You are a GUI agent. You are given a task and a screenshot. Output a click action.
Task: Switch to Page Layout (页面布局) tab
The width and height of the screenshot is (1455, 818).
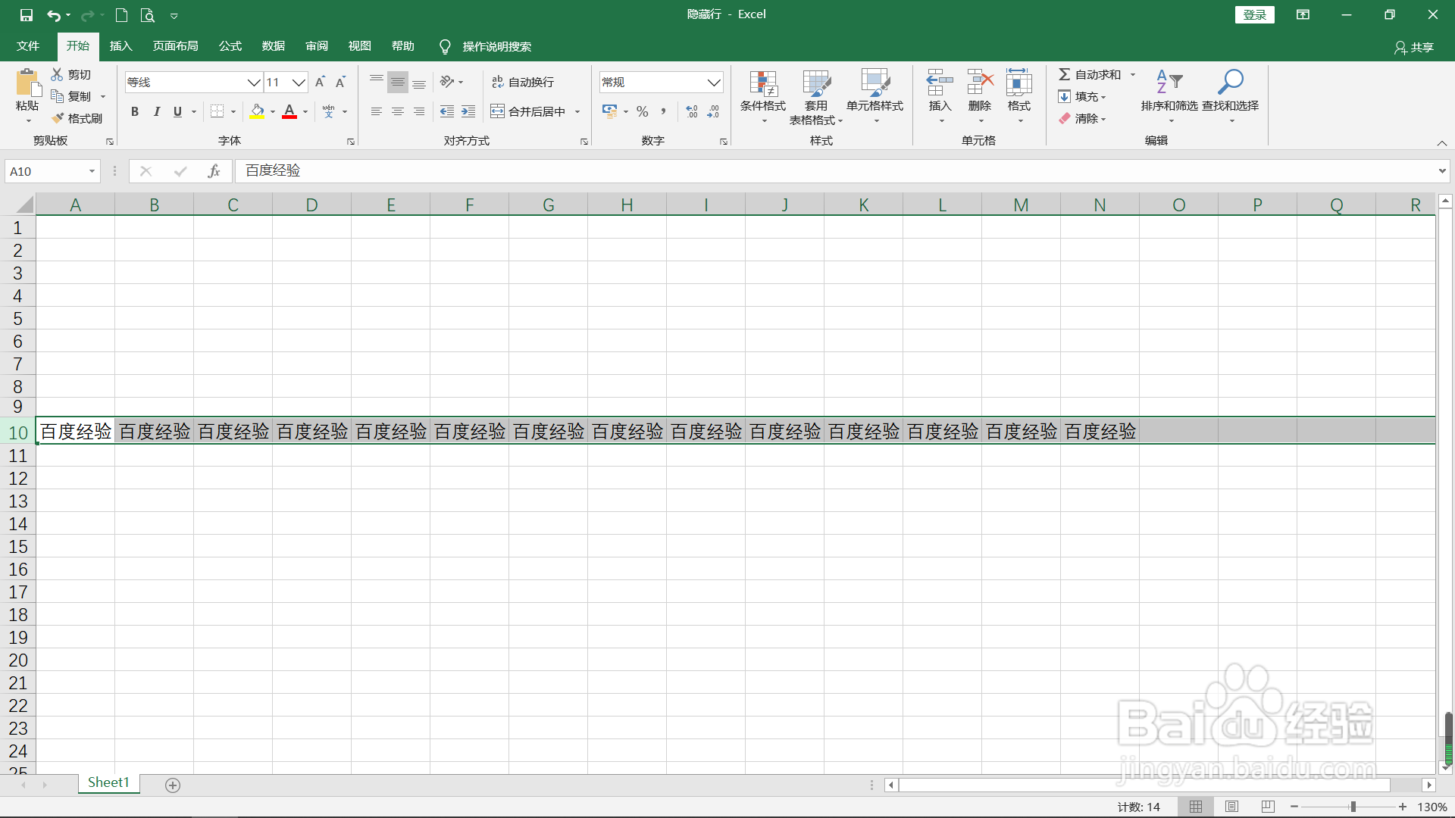pos(176,46)
